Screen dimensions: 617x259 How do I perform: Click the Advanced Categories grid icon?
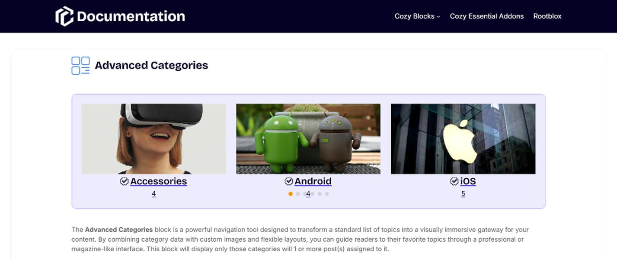pyautogui.click(x=80, y=66)
